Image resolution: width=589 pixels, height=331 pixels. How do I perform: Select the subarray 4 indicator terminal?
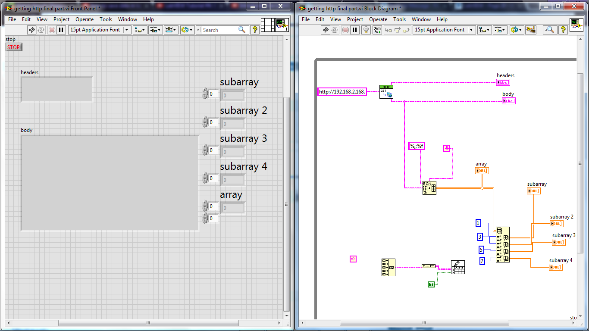pyautogui.click(x=556, y=267)
